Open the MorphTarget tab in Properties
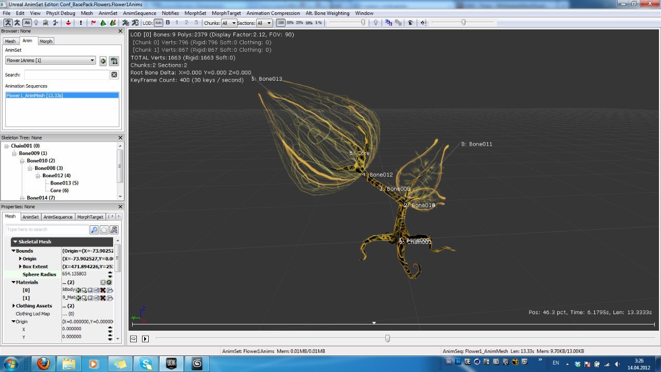This screenshot has height=372, width=661. 90,217
